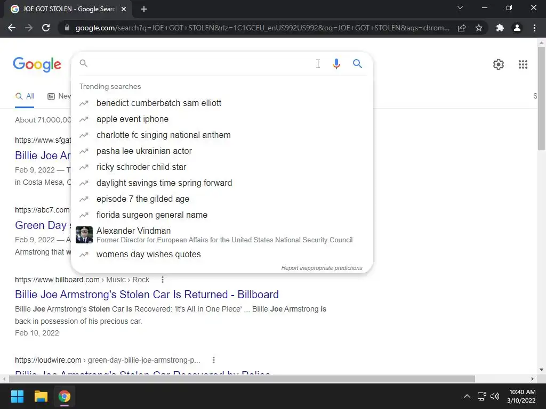Open options dots beside loudwire.com result
This screenshot has height=409, width=546.
[213, 360]
